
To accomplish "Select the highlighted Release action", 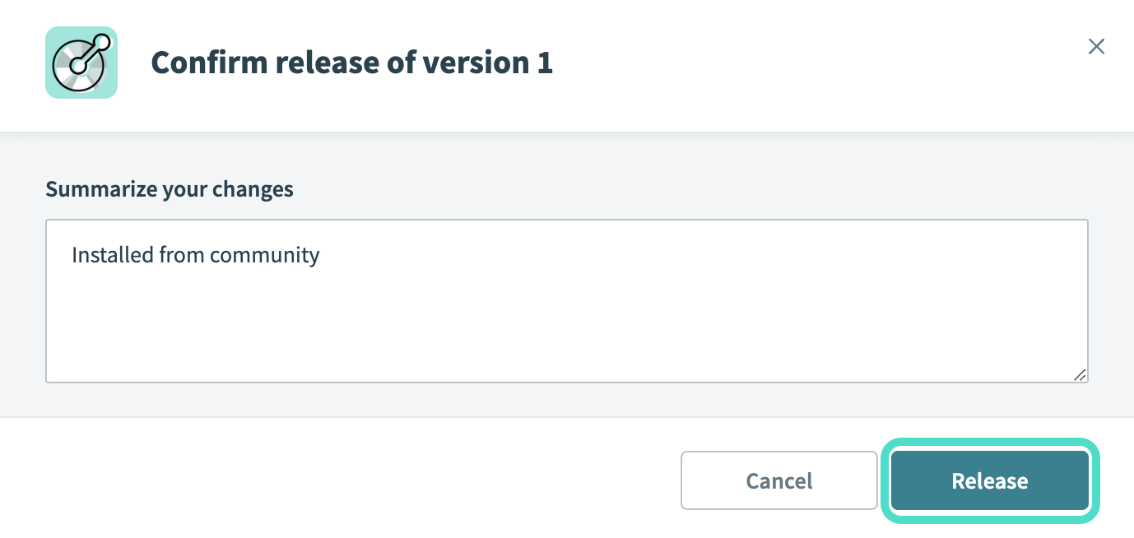I will 989,480.
